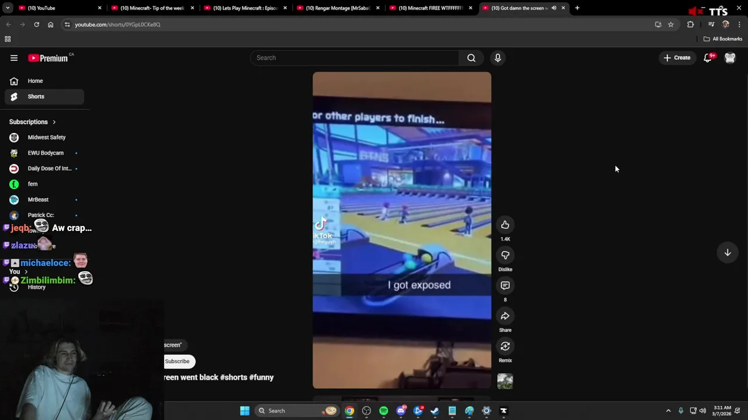
Task: Go to the next Short with down arrow
Action: pos(728,253)
